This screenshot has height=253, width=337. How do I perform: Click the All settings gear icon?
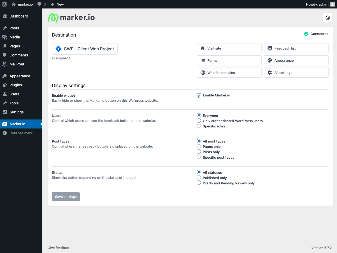coord(270,73)
